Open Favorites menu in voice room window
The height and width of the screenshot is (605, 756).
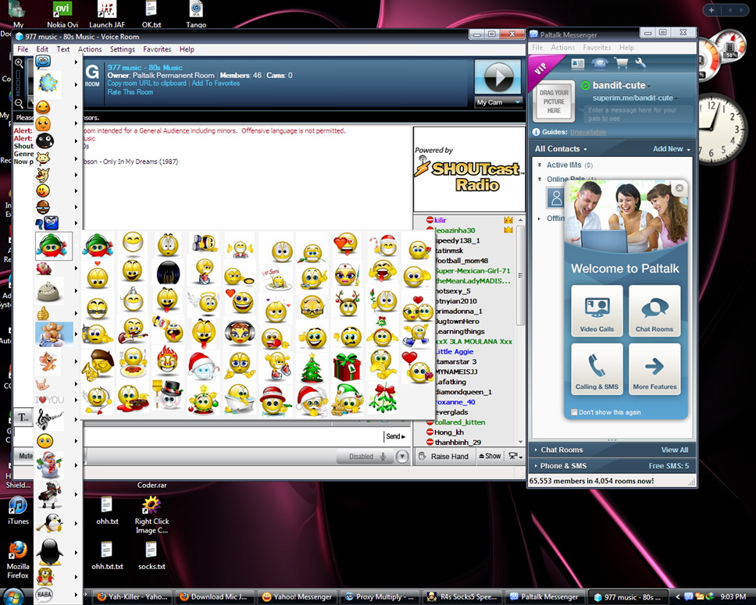click(x=157, y=49)
